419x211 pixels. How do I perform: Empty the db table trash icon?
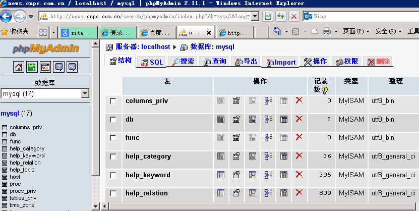284,119
